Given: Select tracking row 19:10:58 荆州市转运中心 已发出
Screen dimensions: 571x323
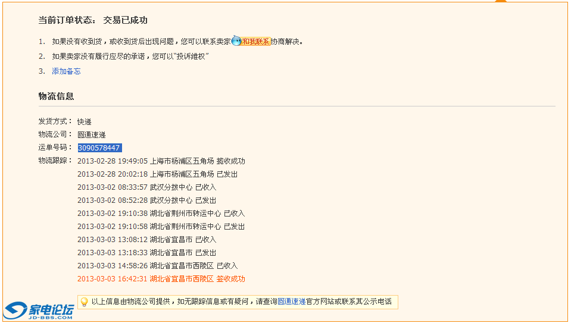Looking at the screenshot, I should click(x=161, y=227).
